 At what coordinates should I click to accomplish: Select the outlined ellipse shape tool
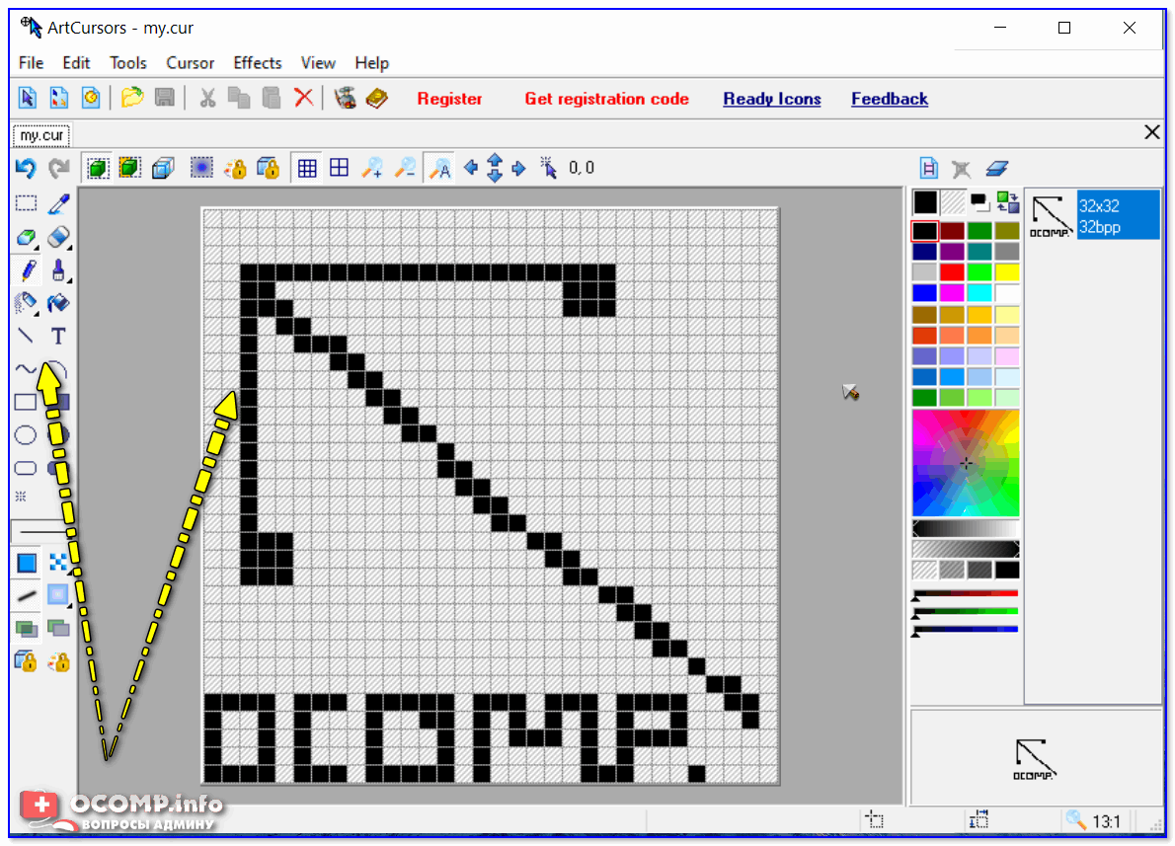(x=26, y=435)
